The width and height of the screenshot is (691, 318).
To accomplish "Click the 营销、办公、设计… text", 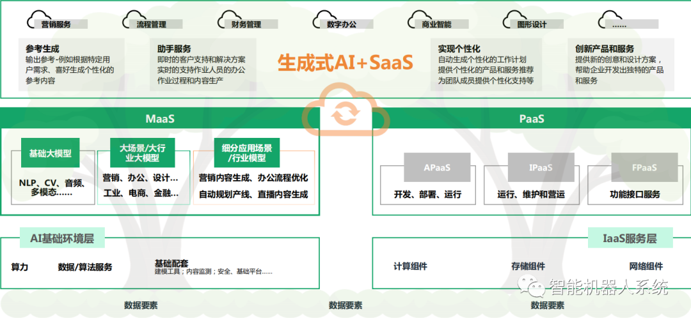I will click(141, 178).
